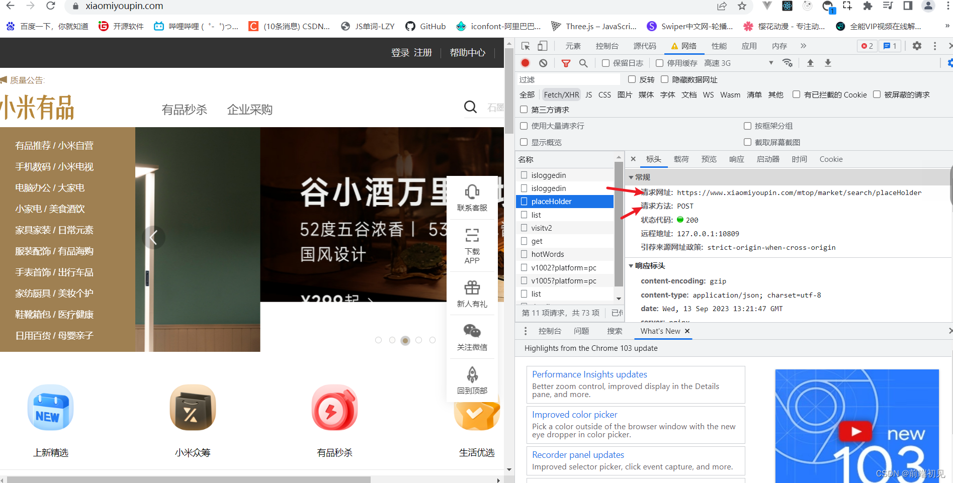The width and height of the screenshot is (953, 483).
Task: Reload the browser page
Action: (50, 6)
